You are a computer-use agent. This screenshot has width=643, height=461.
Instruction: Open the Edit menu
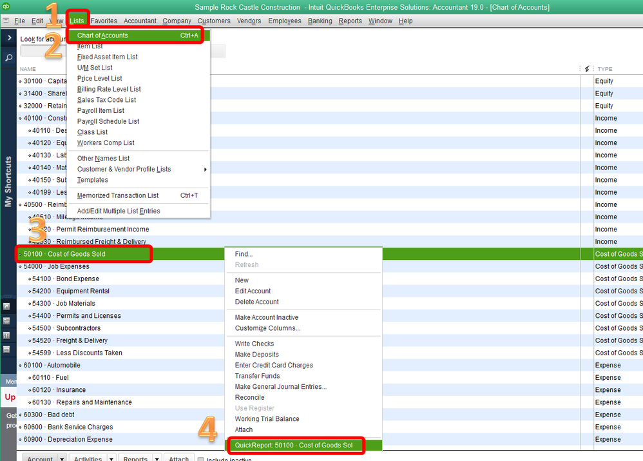(x=37, y=21)
